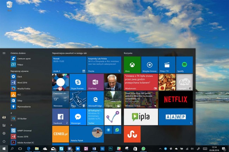Image resolution: width=229 pixels, height=152 pixels.
Task: Open the gold coins game tile
Action: [x=167, y=82]
